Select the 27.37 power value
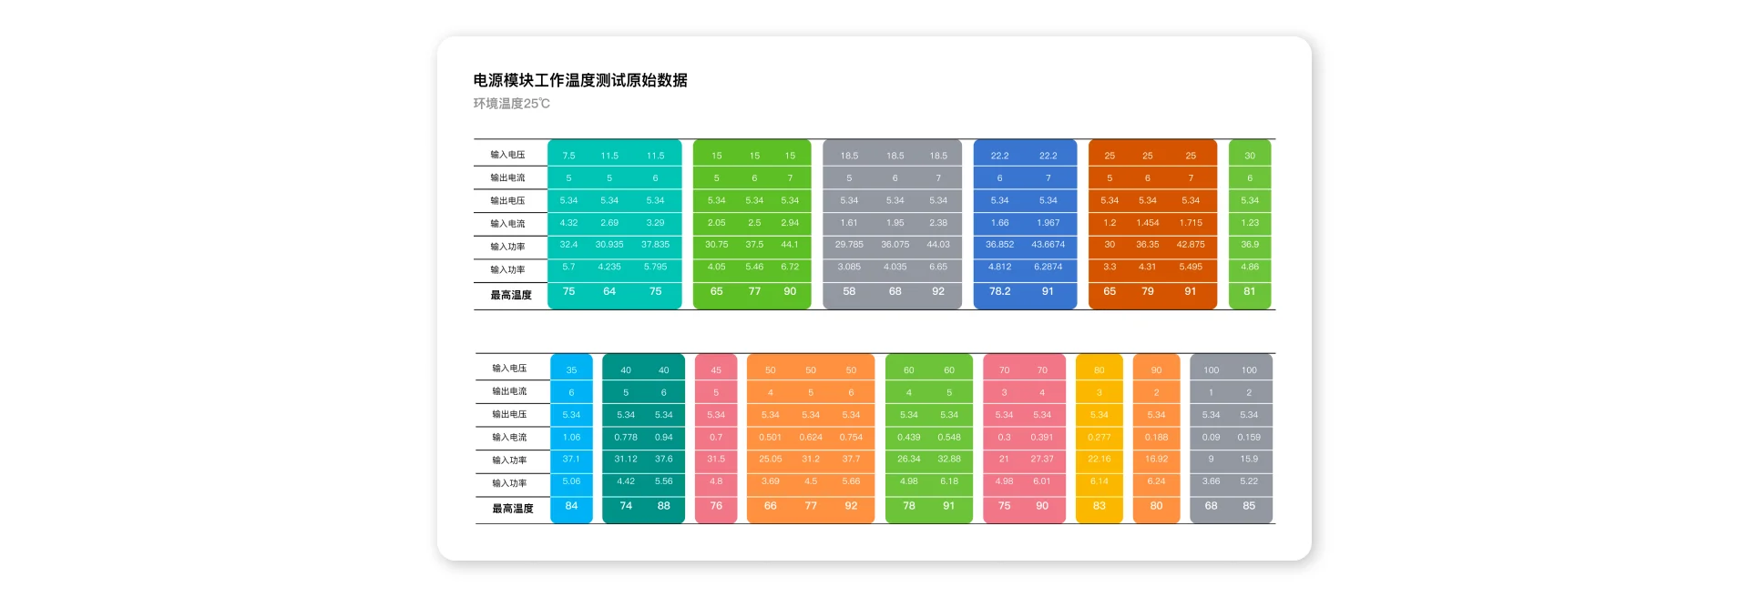The width and height of the screenshot is (1749, 597). pyautogui.click(x=1042, y=460)
